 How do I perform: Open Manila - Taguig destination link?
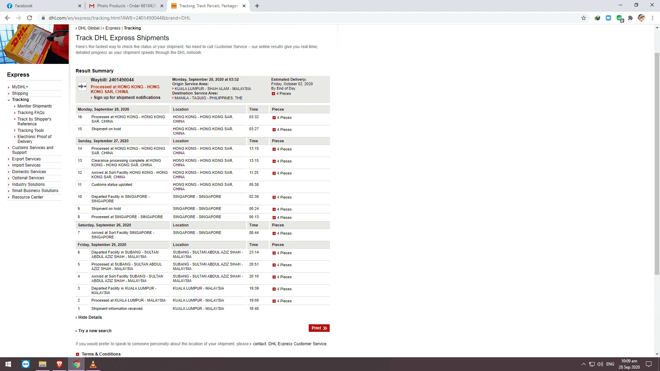pos(208,98)
